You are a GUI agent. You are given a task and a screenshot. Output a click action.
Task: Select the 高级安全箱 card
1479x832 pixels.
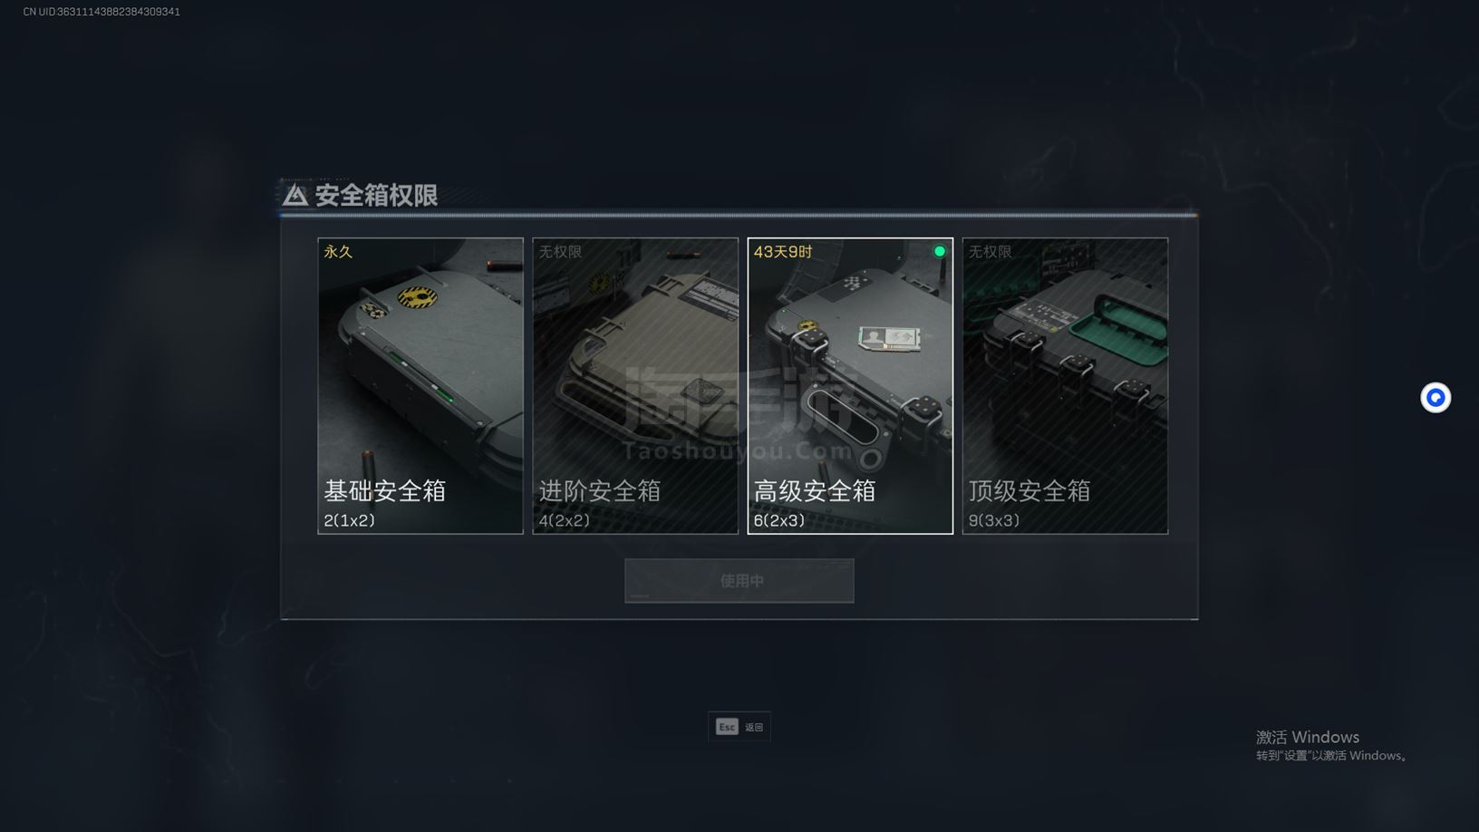pyautogui.click(x=850, y=386)
